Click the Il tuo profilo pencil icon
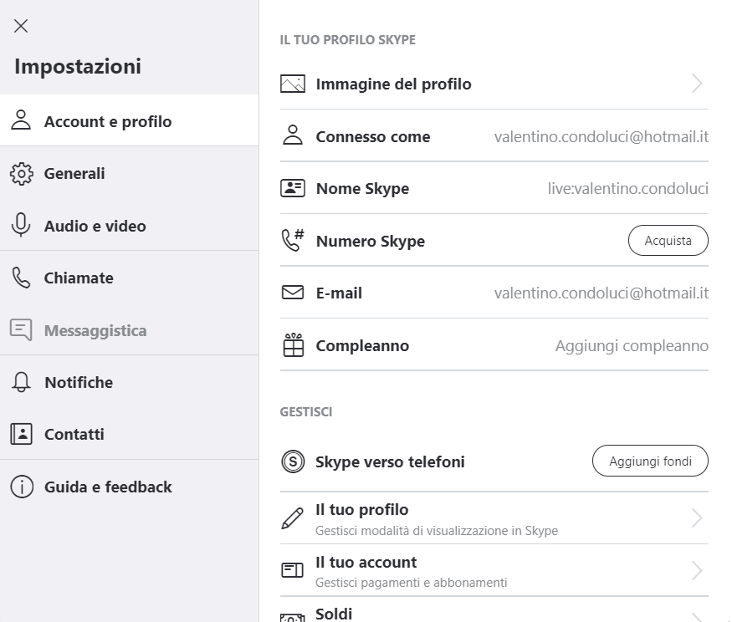This screenshot has width=732, height=622. tap(293, 518)
